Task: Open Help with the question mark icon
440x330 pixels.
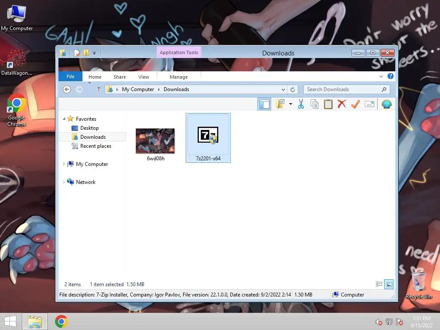Action: [390, 76]
